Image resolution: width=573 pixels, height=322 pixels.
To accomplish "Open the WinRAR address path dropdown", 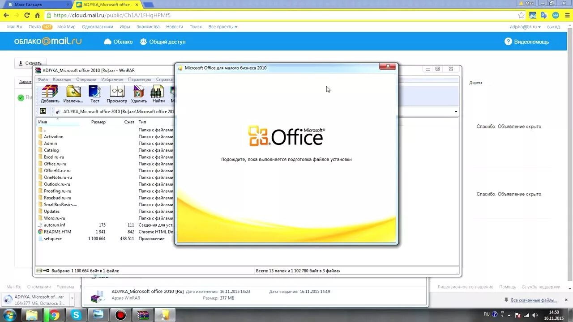I will coord(456,111).
